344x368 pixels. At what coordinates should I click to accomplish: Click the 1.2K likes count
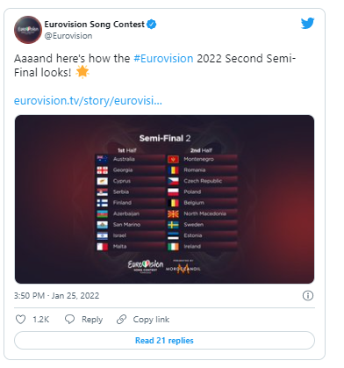point(40,320)
